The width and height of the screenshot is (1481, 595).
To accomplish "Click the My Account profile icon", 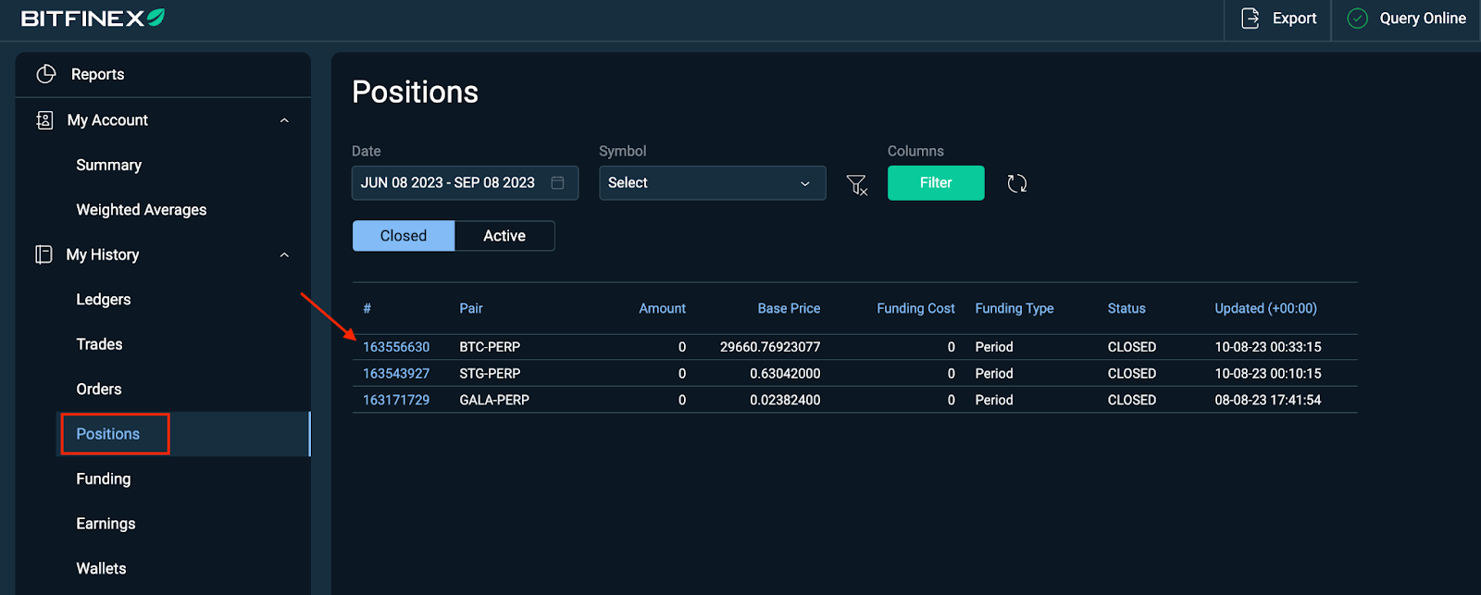I will [44, 120].
